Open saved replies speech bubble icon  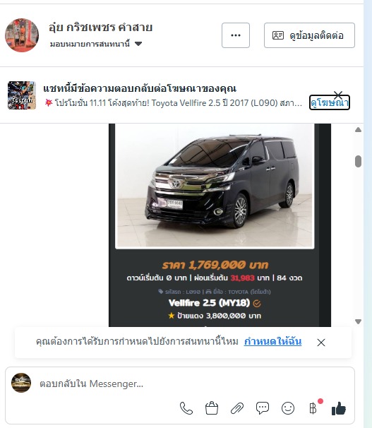(x=263, y=408)
